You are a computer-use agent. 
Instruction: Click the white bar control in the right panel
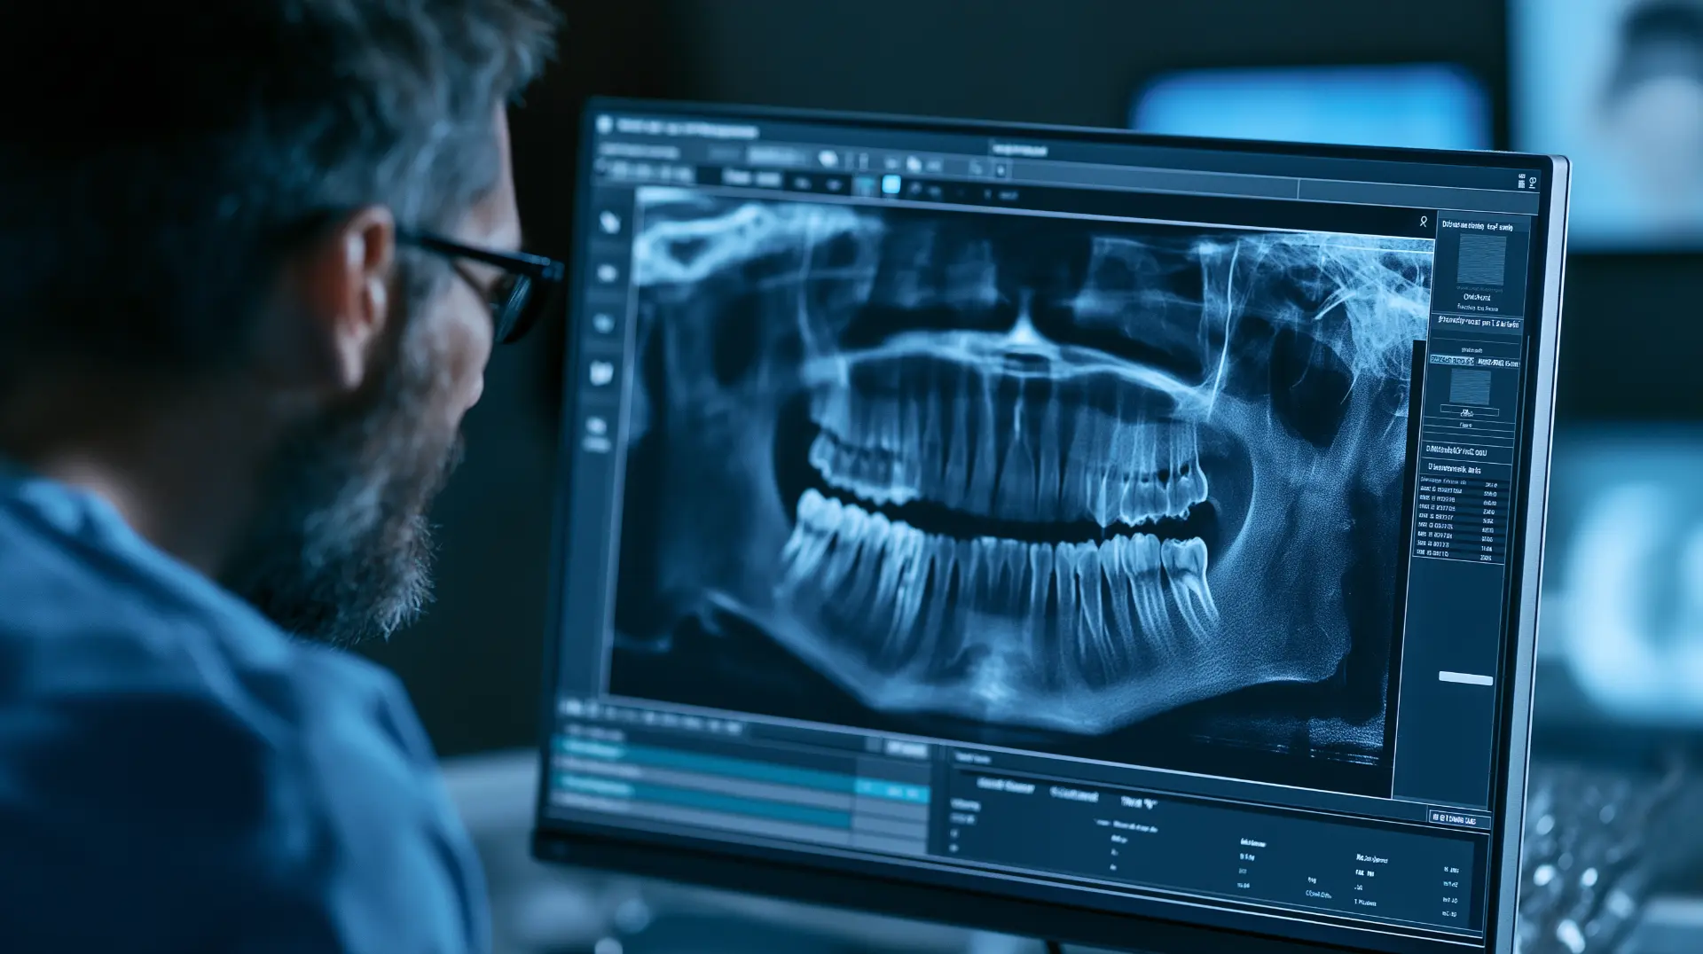1465,678
